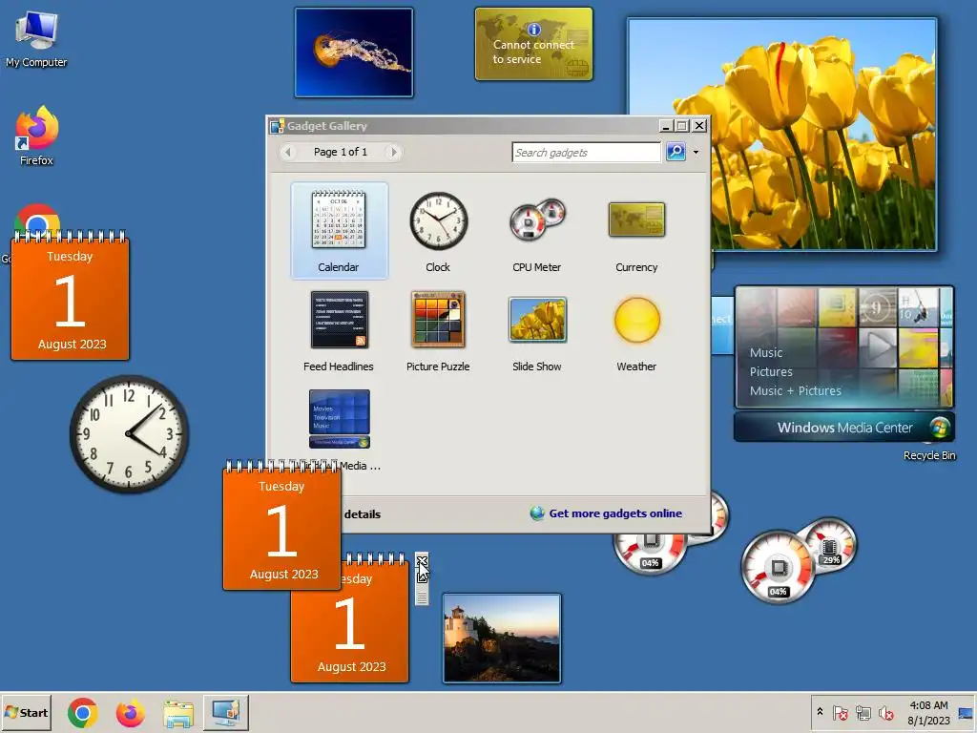Image resolution: width=977 pixels, height=733 pixels.
Task: Open the standalone Pictures entry in Media Center gadget
Action: [x=771, y=371]
